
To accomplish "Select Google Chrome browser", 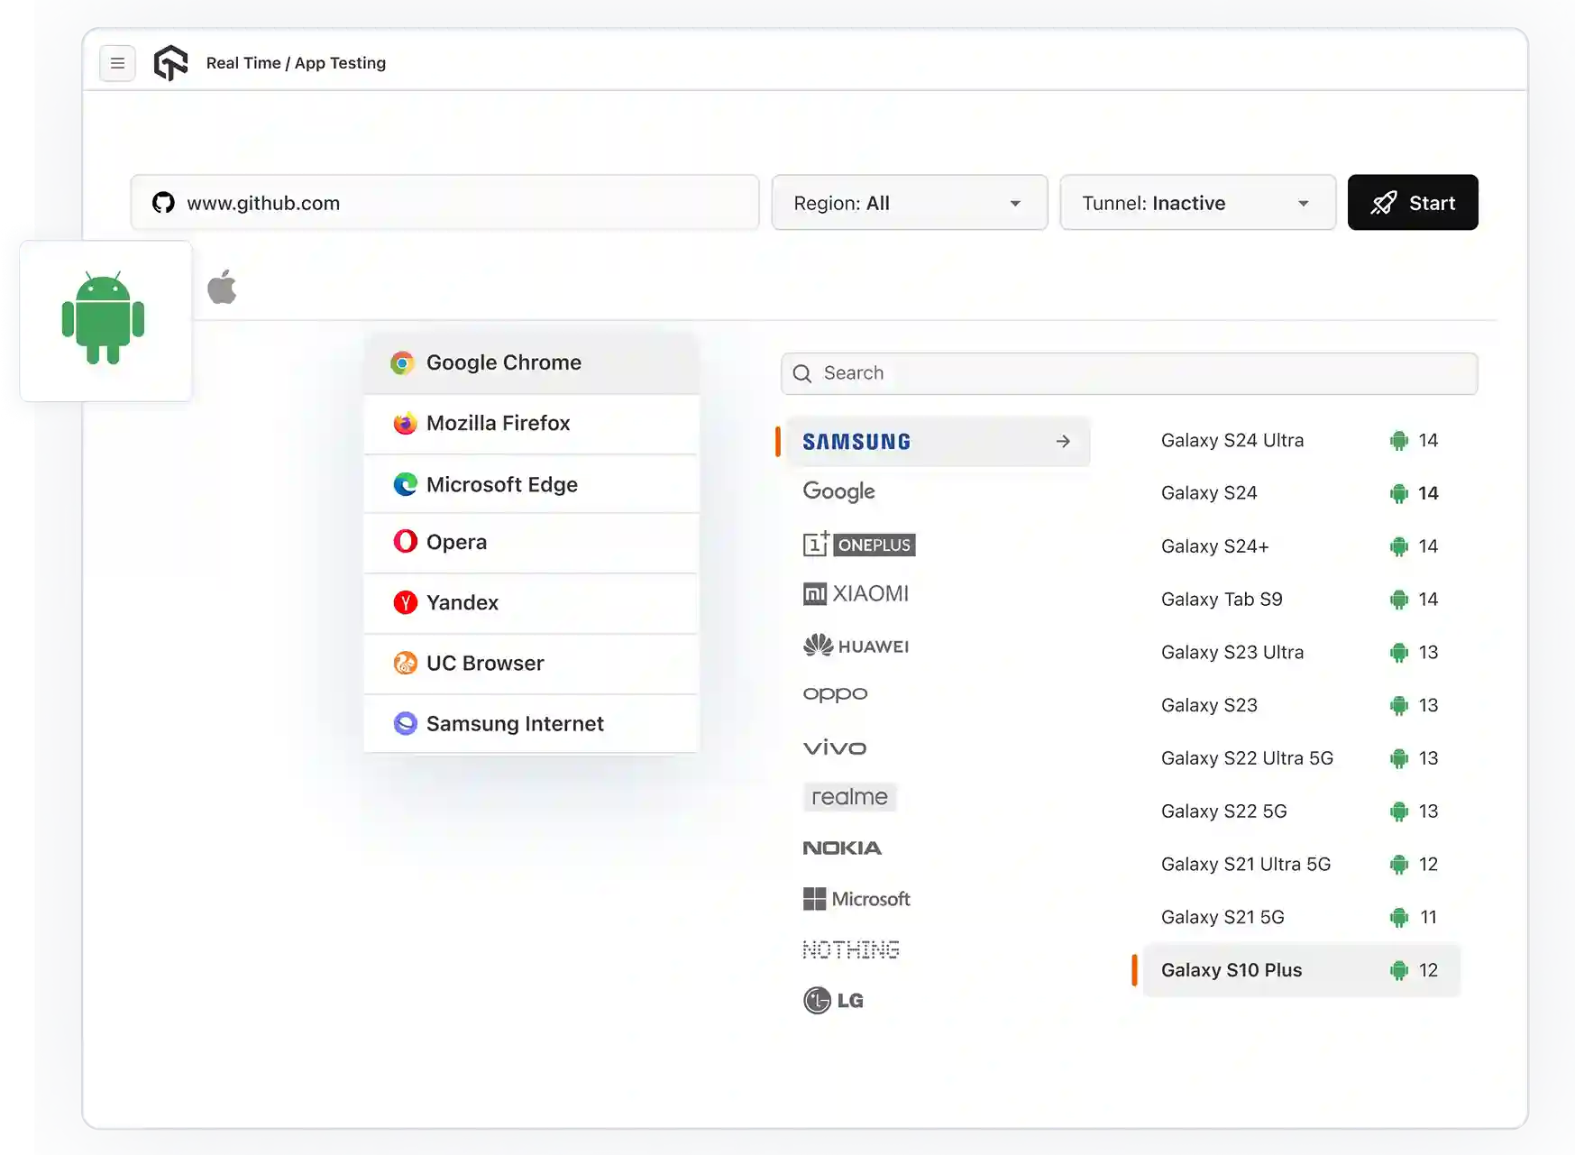I will 502,362.
